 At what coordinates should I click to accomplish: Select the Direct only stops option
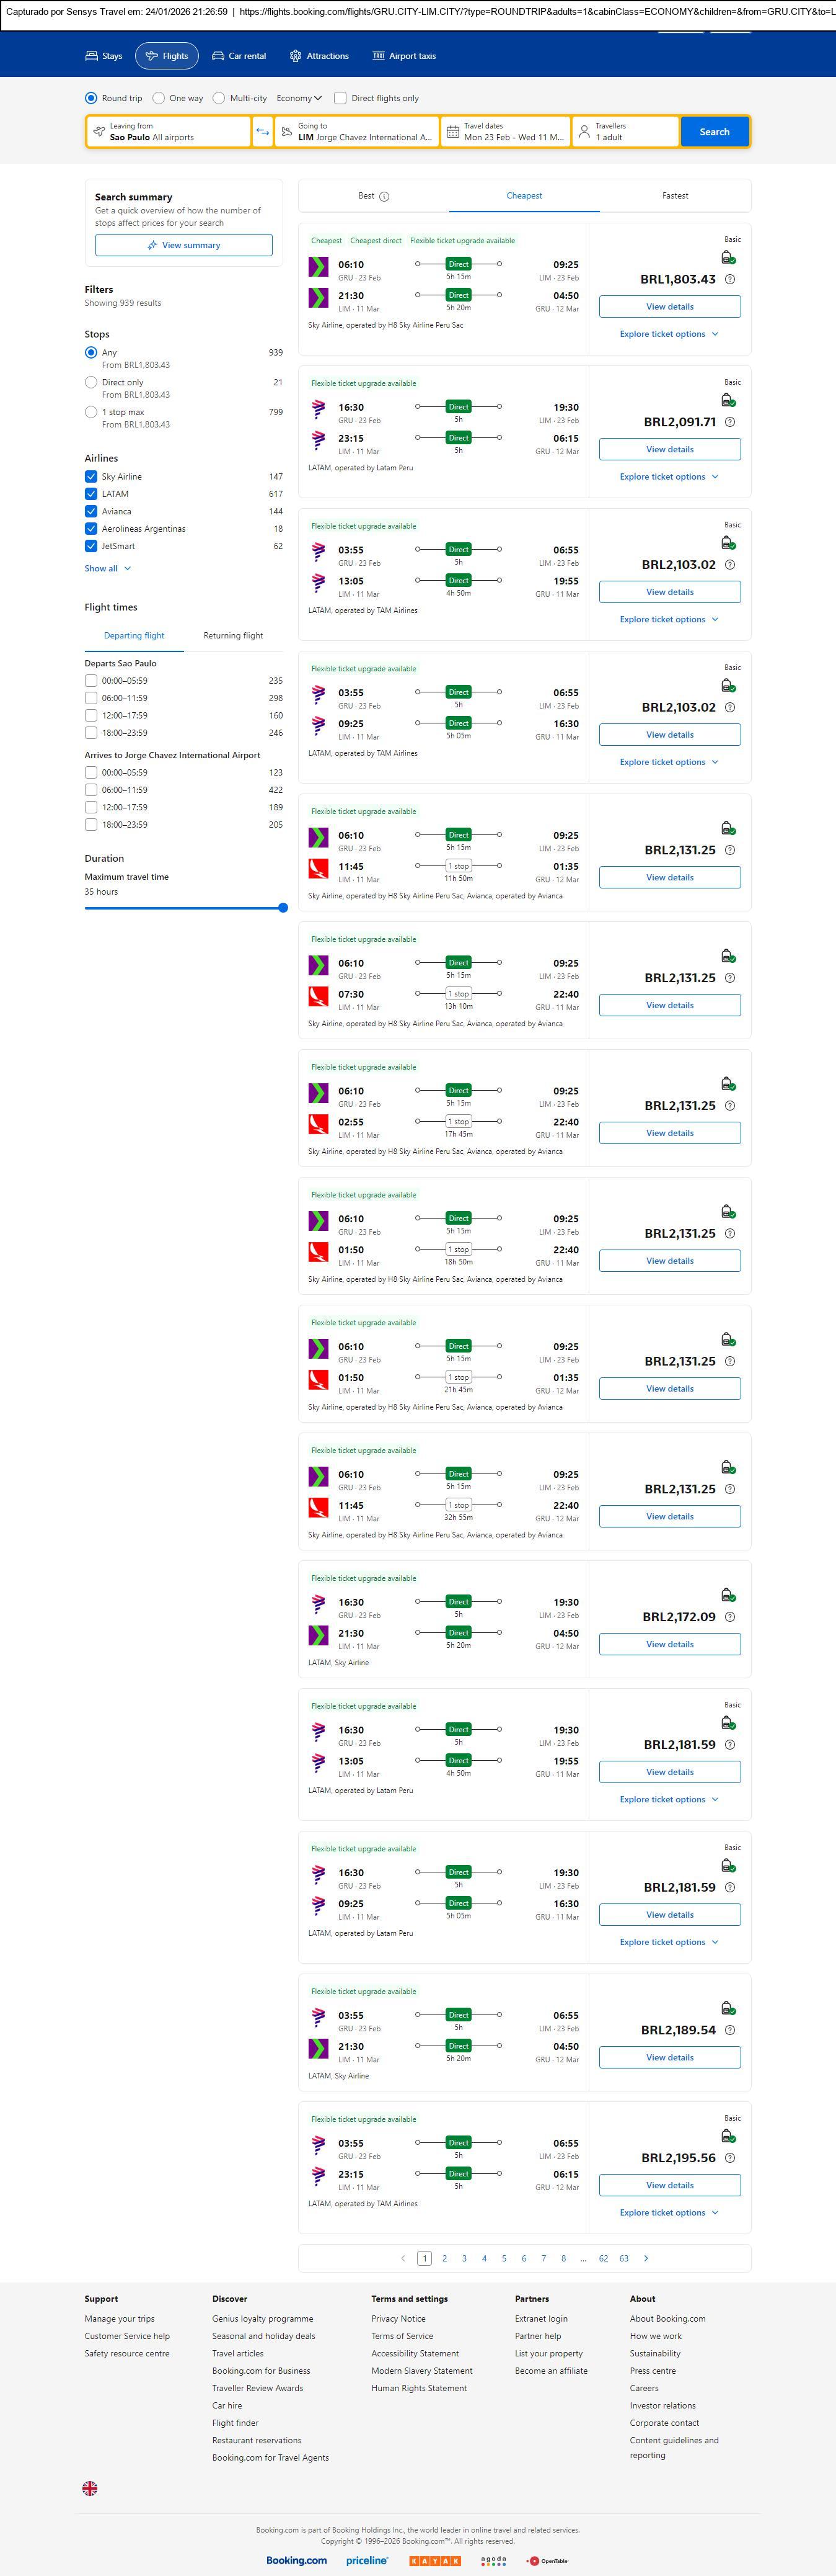tap(91, 382)
